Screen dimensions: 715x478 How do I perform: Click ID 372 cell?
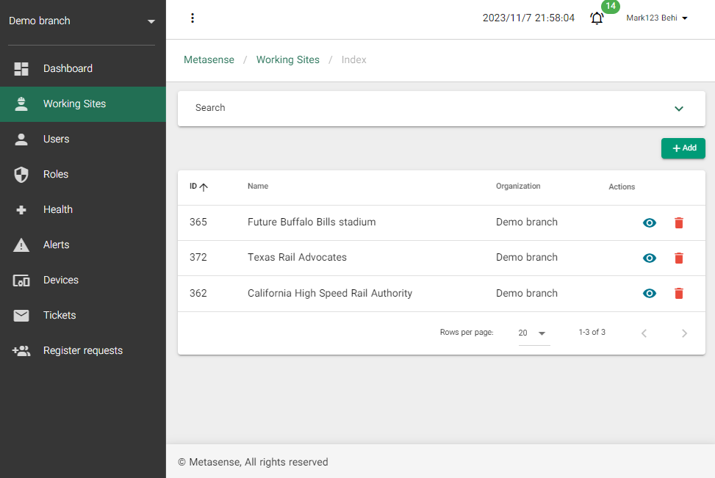tap(198, 258)
